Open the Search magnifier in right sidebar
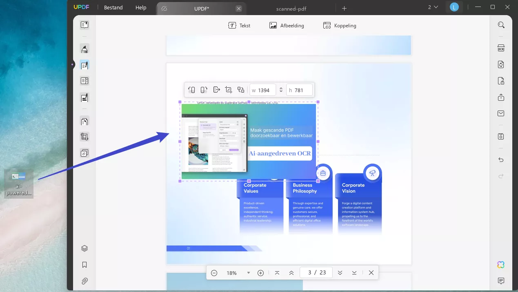The image size is (518, 292). click(501, 25)
